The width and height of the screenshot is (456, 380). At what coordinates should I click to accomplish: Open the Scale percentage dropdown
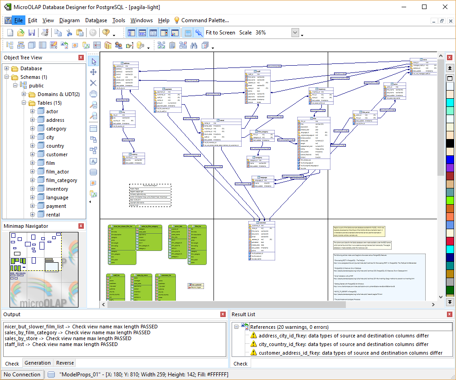[295, 33]
